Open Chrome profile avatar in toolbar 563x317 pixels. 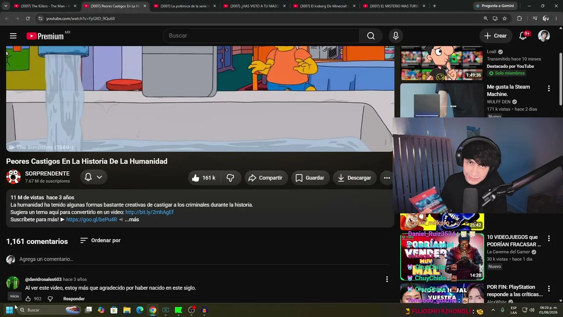(x=546, y=18)
